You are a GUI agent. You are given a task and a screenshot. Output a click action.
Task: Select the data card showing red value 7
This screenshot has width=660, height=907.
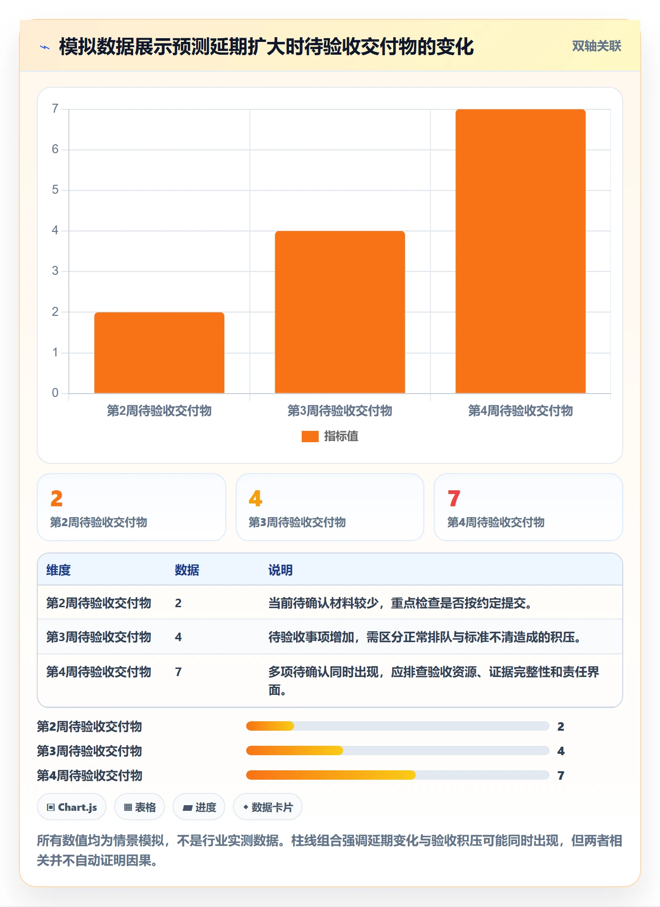528,507
